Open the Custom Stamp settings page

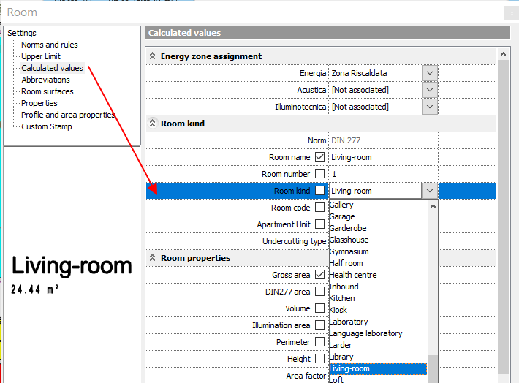pyautogui.click(x=47, y=126)
